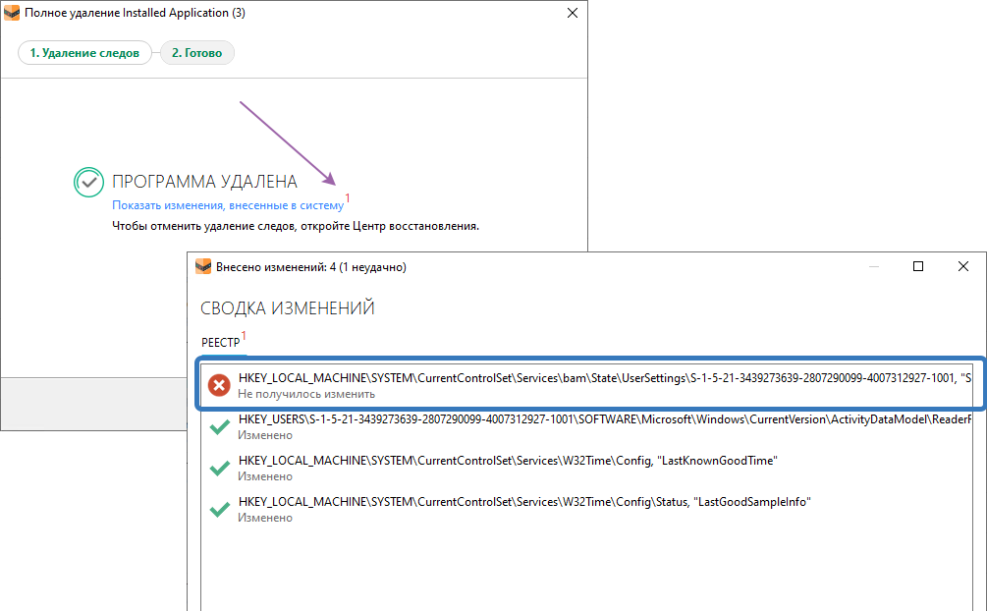Click the РЕЕСТР section label
The image size is (987, 611).
[220, 341]
